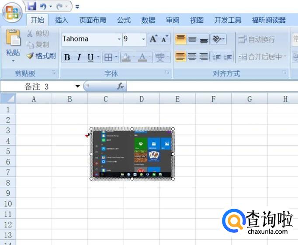
Task: Open the Tahoma font name dropdown
Action: click(x=119, y=39)
